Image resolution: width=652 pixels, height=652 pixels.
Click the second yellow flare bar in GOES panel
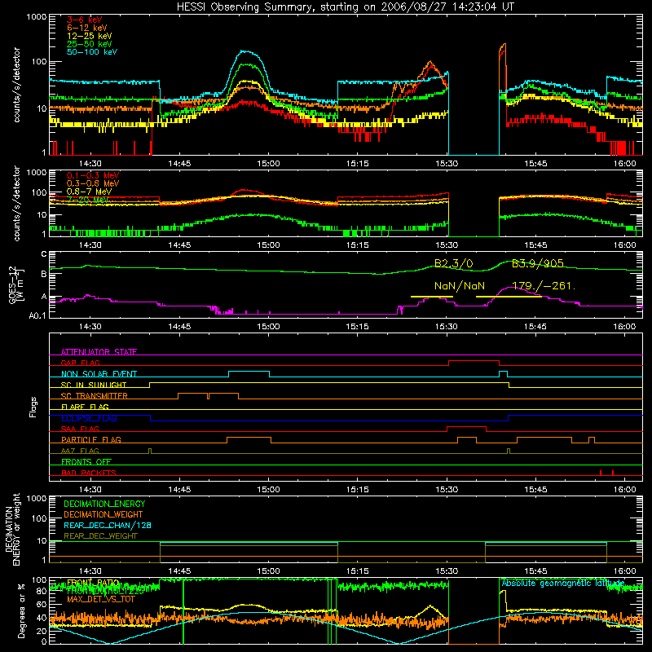click(x=509, y=297)
